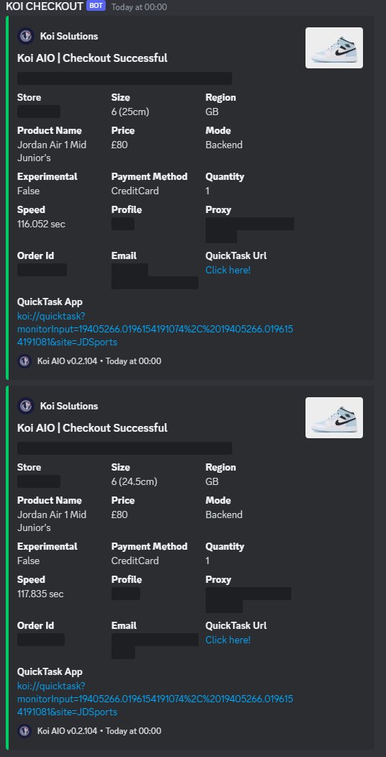386x757 pixels.
Task: Click Mode value Backend in second embed
Action: pos(224,515)
